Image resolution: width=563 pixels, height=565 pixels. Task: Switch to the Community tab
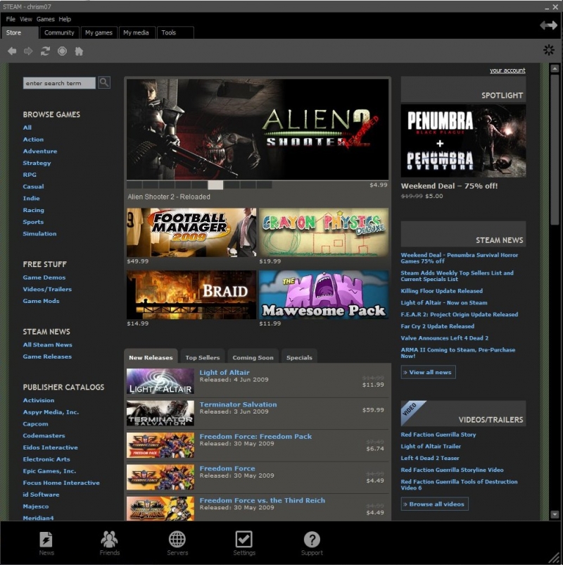(x=59, y=32)
